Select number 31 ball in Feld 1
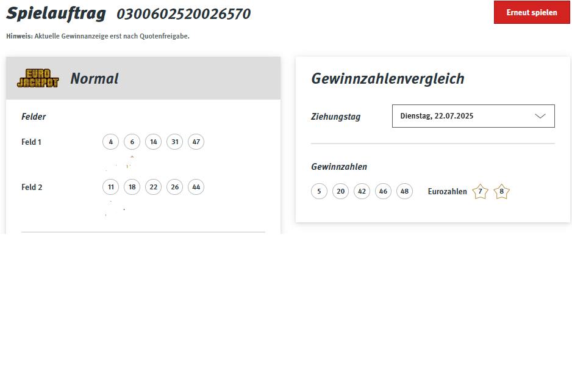Screen dimensions: 572x372 pyautogui.click(x=174, y=142)
